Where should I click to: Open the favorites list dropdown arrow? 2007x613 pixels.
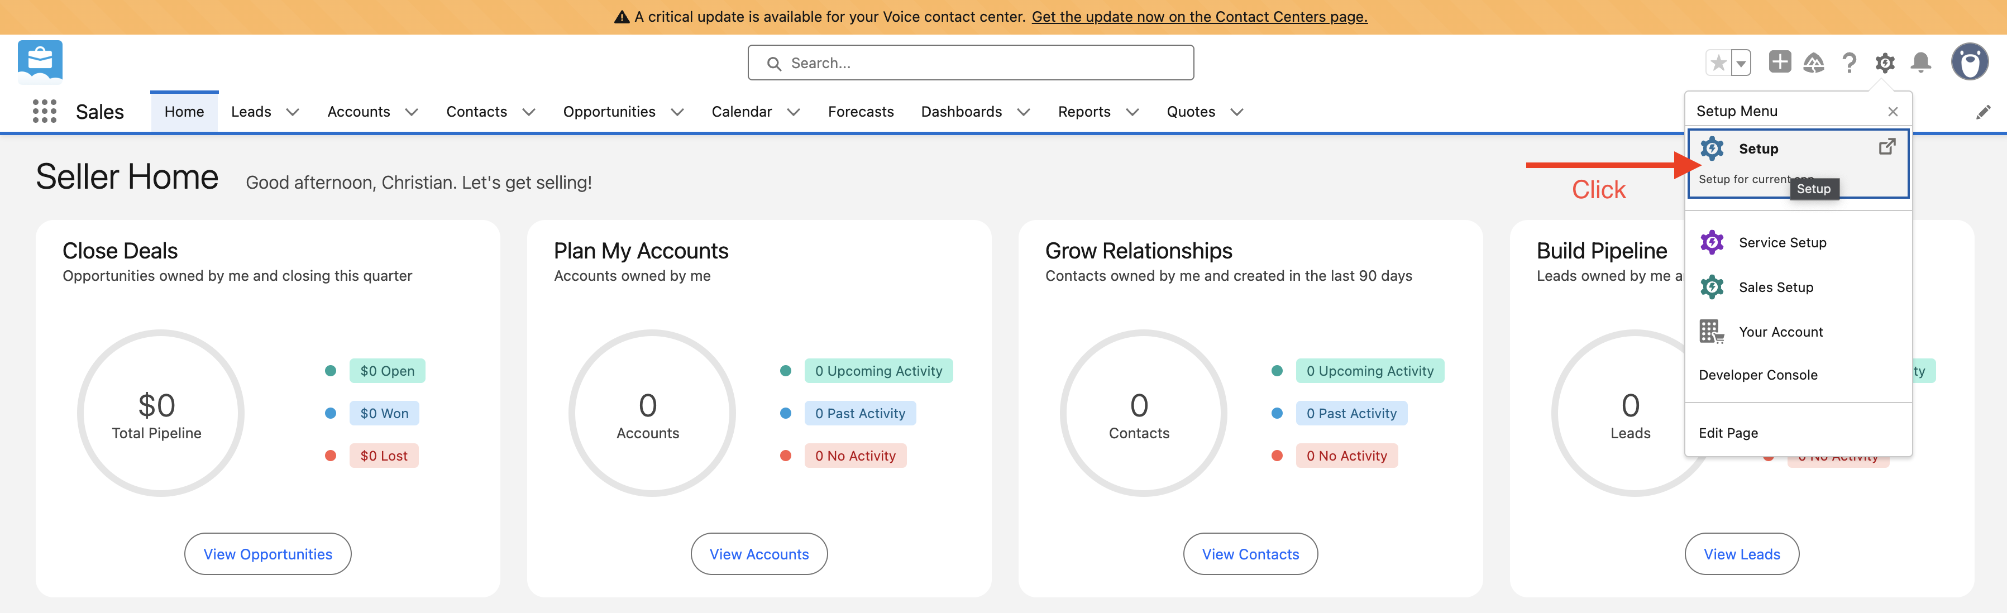[x=1741, y=63]
